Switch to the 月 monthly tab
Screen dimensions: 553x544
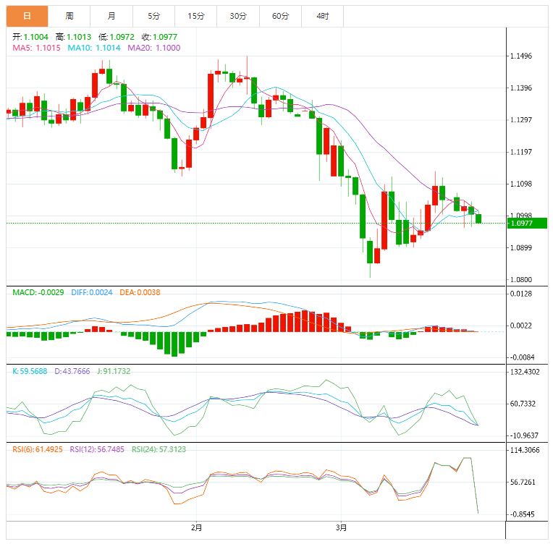[111, 16]
